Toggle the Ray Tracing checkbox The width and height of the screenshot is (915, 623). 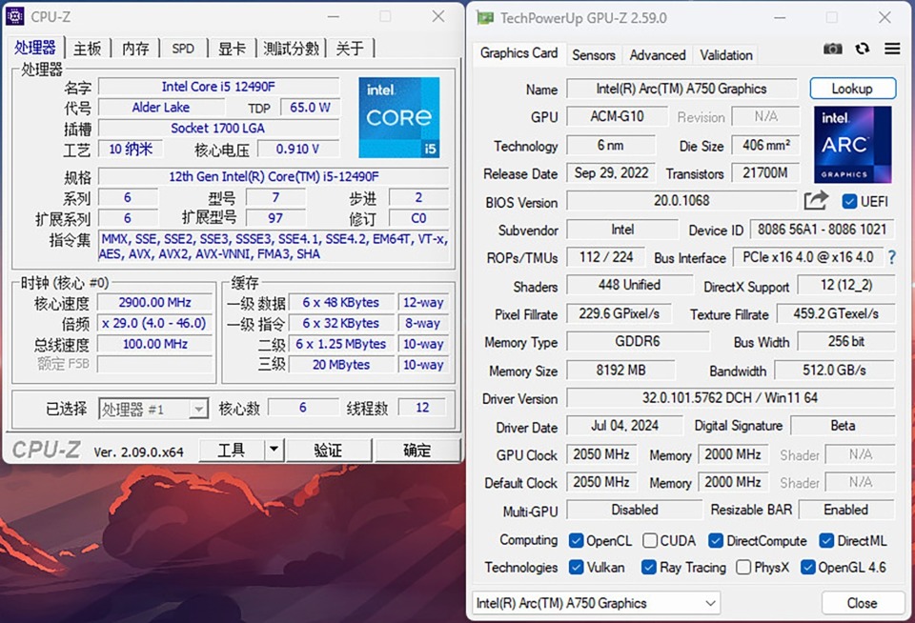pos(650,567)
